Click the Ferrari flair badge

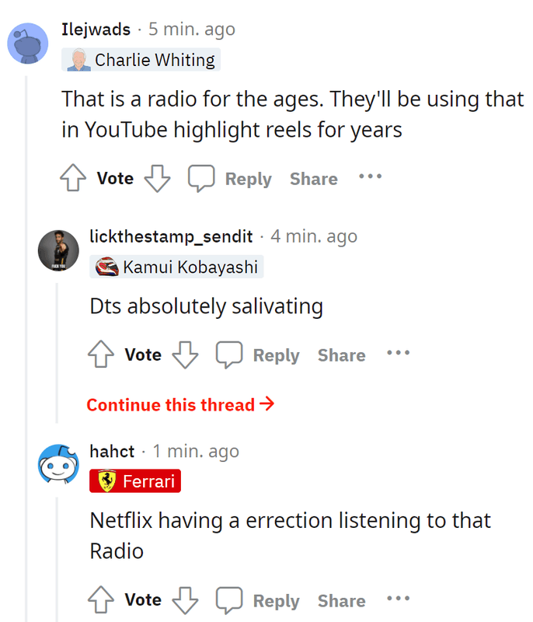[x=135, y=481]
